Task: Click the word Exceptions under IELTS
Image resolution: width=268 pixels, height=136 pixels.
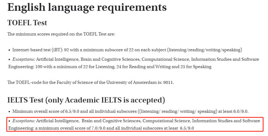Action: (24, 121)
